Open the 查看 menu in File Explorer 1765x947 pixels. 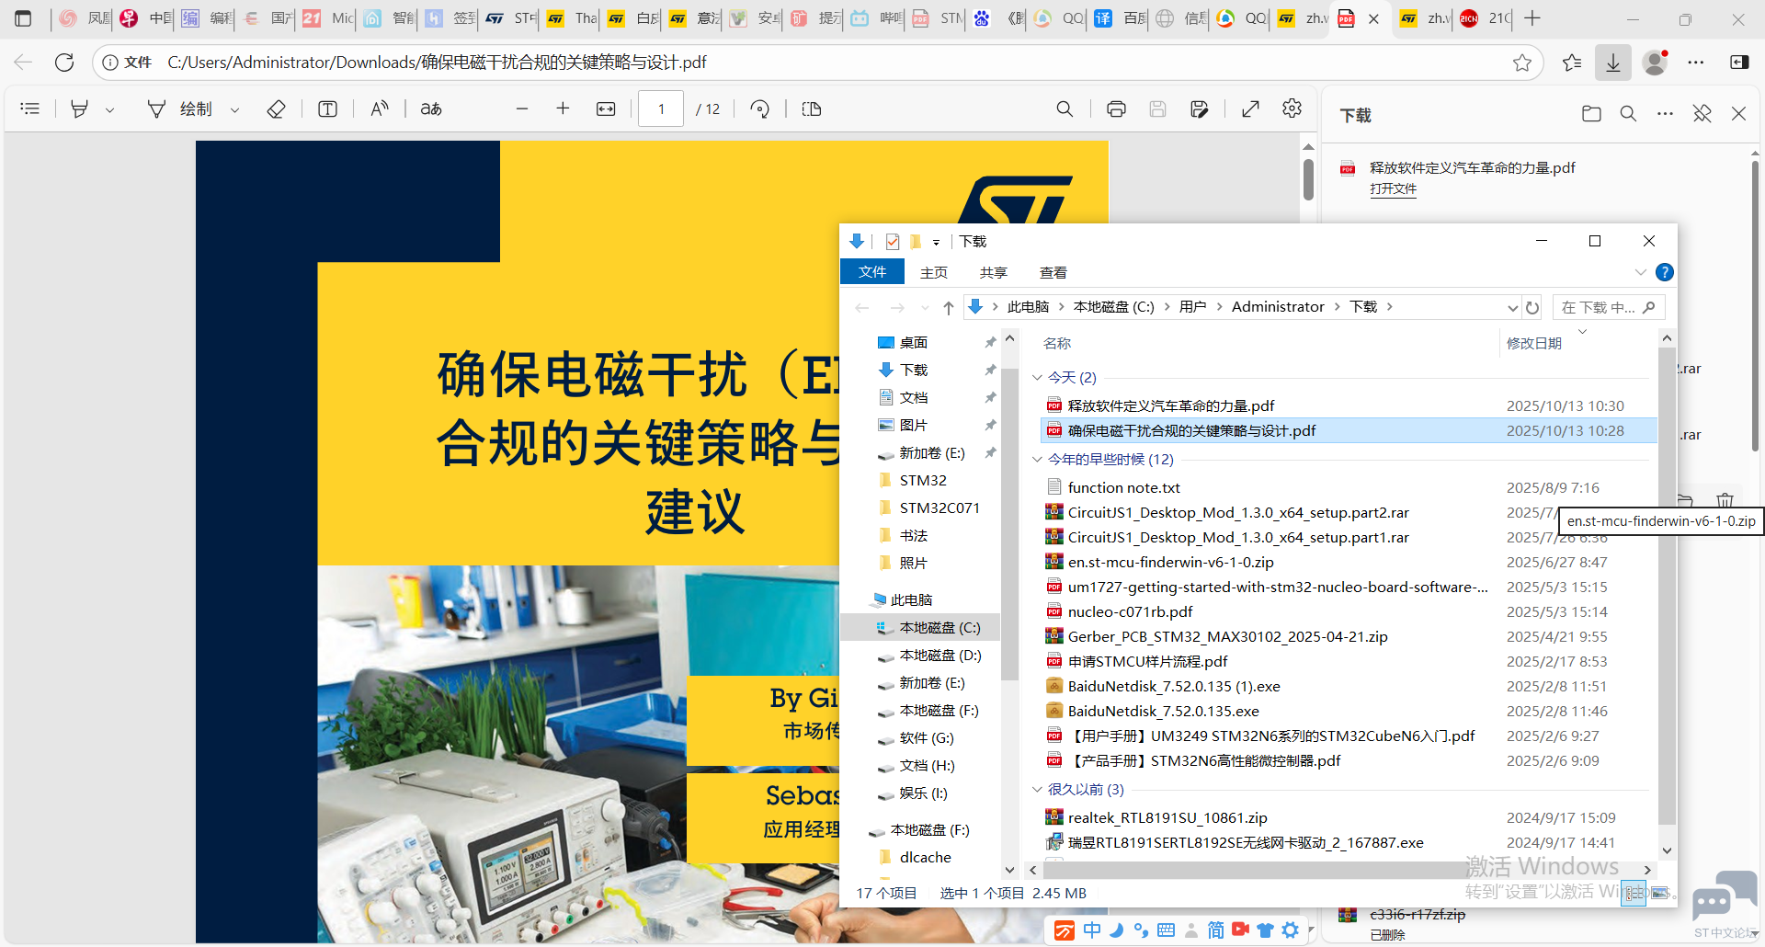(x=1053, y=272)
